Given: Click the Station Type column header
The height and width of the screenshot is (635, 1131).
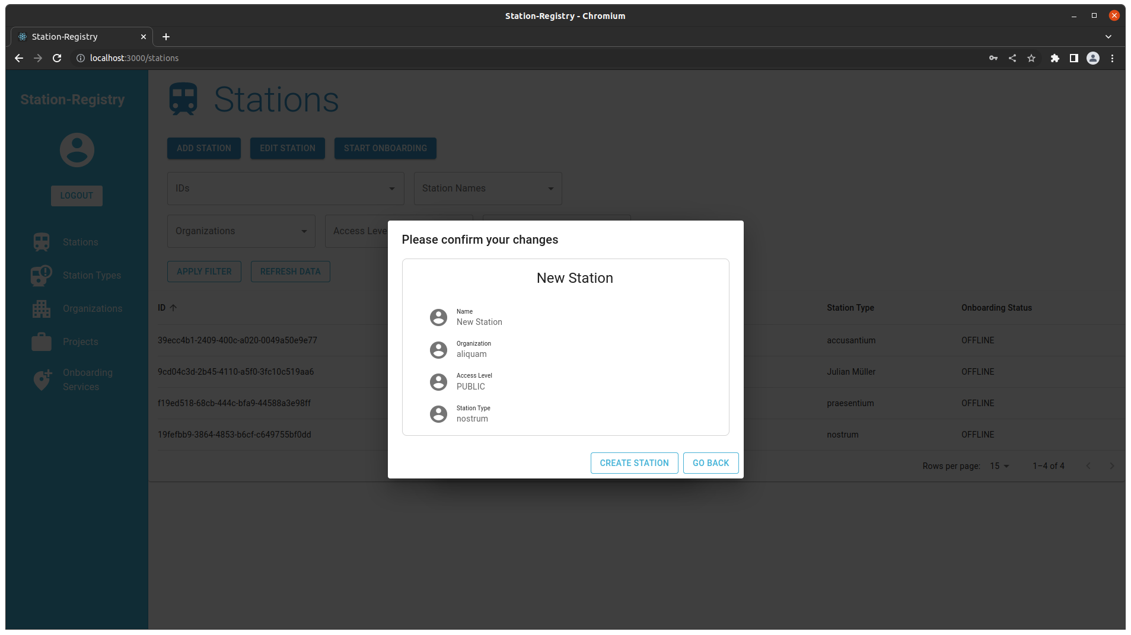Looking at the screenshot, I should pos(850,308).
